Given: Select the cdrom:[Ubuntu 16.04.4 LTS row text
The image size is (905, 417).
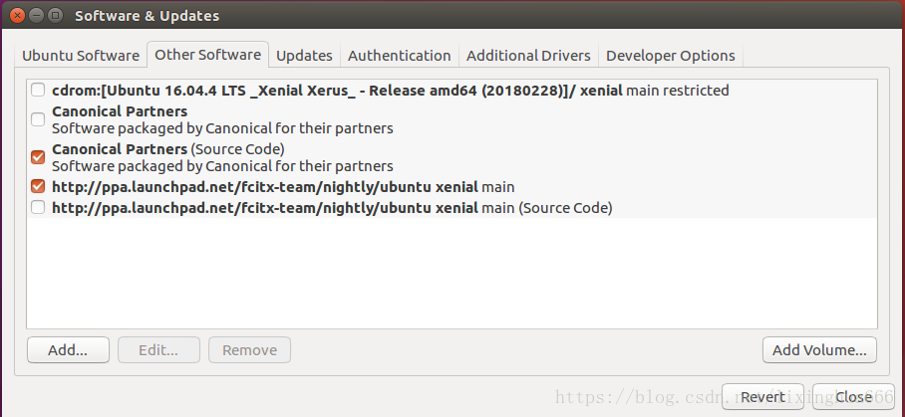Looking at the screenshot, I should coord(390,91).
